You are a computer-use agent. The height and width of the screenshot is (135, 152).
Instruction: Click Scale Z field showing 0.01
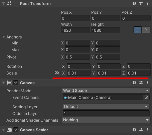(139, 73)
